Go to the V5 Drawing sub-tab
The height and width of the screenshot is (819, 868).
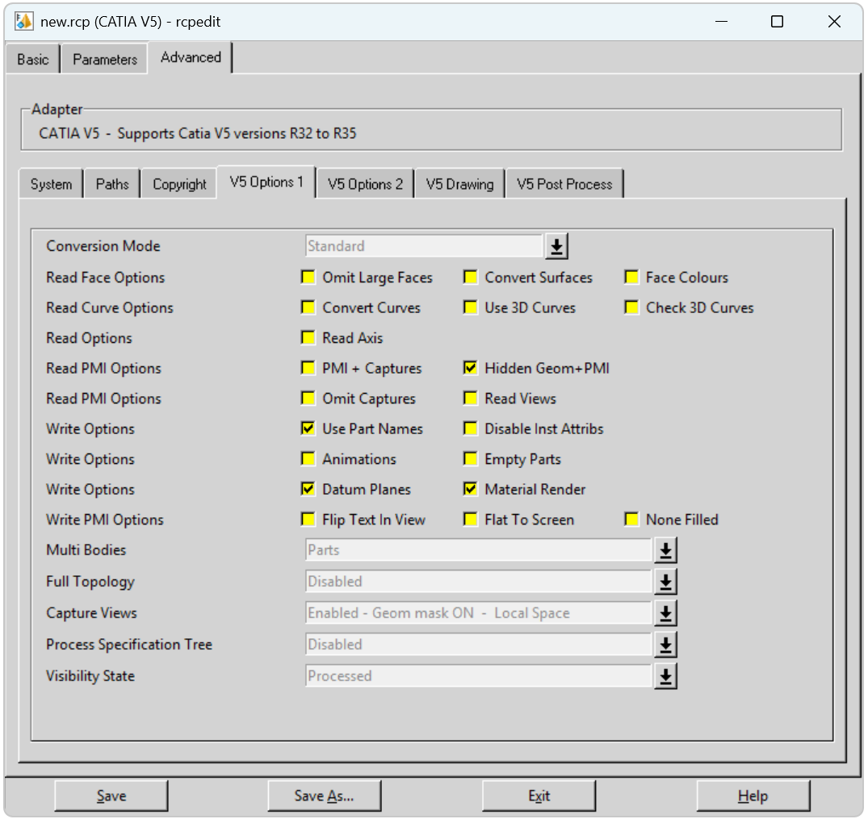(x=459, y=184)
